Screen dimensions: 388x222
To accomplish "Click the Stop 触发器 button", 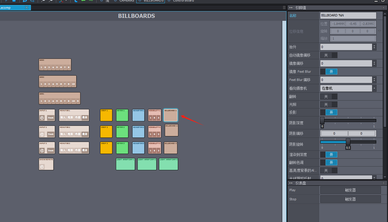I will 350,199.
